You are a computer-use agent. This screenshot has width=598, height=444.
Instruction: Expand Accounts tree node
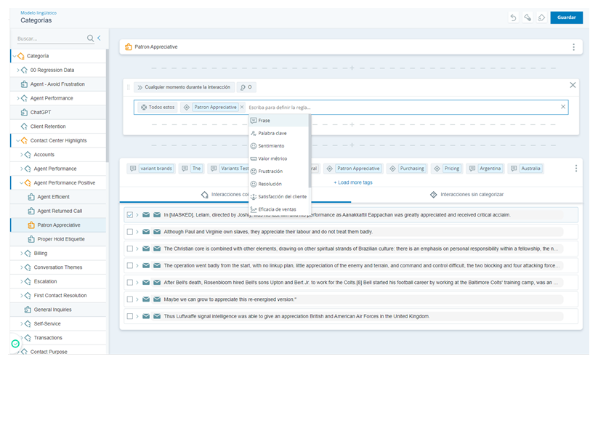[x=21, y=155]
